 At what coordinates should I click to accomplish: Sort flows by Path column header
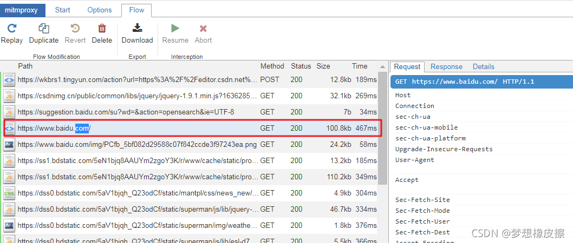coord(25,66)
